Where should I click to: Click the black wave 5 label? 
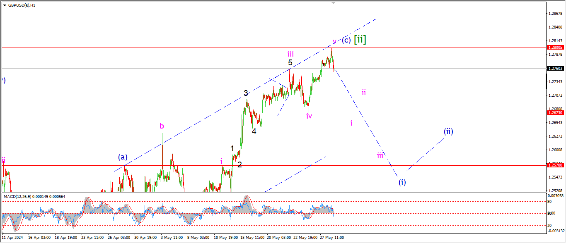pos(290,63)
